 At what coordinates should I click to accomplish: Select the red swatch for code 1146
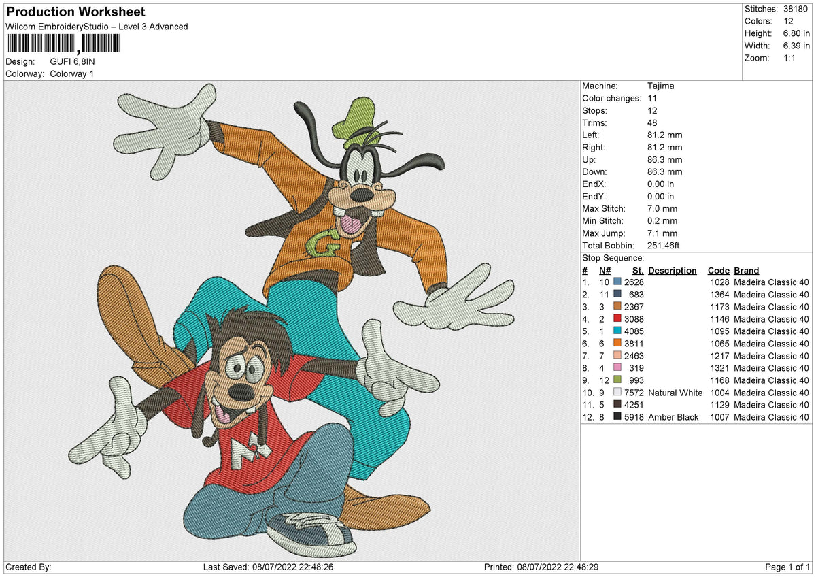click(x=617, y=319)
